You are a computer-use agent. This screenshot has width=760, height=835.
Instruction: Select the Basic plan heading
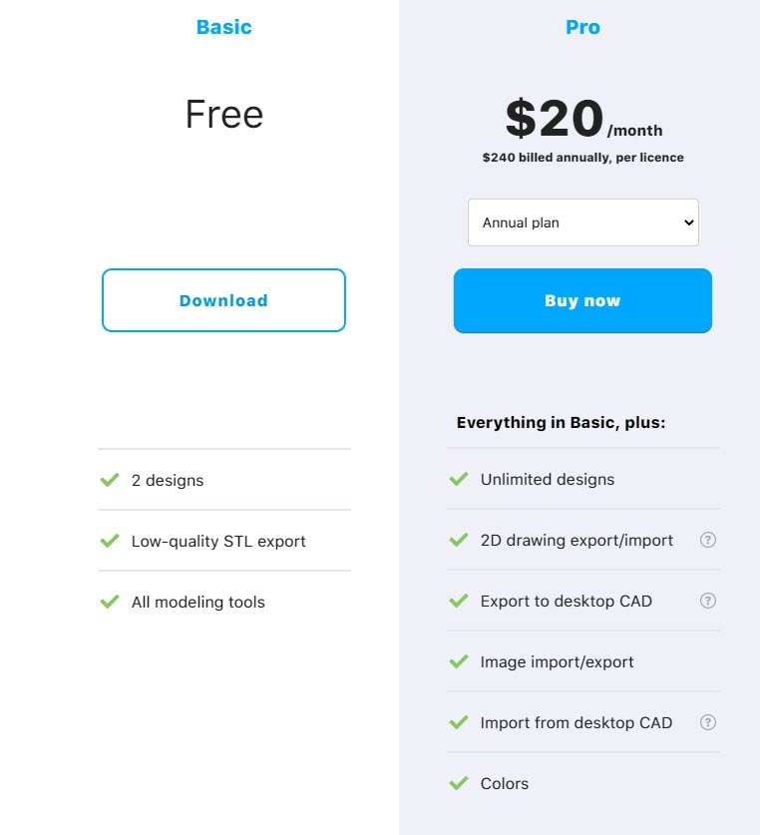coord(223,27)
